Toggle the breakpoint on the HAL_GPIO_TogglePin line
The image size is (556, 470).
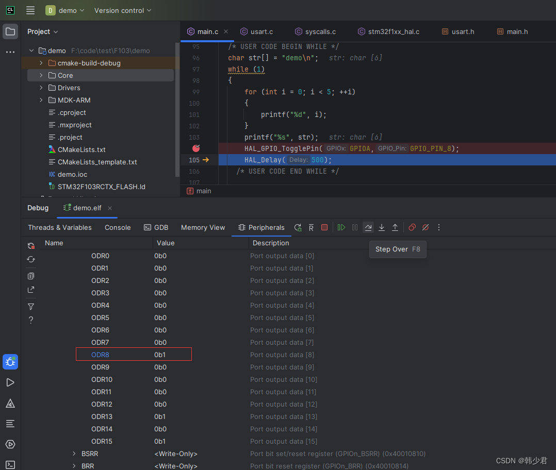[x=195, y=148]
